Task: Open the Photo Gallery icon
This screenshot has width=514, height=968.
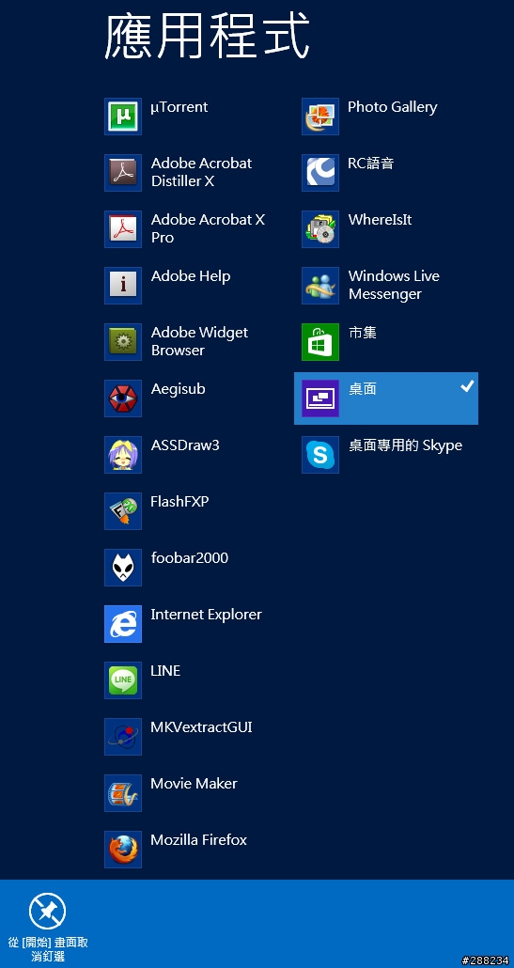Action: click(x=320, y=116)
